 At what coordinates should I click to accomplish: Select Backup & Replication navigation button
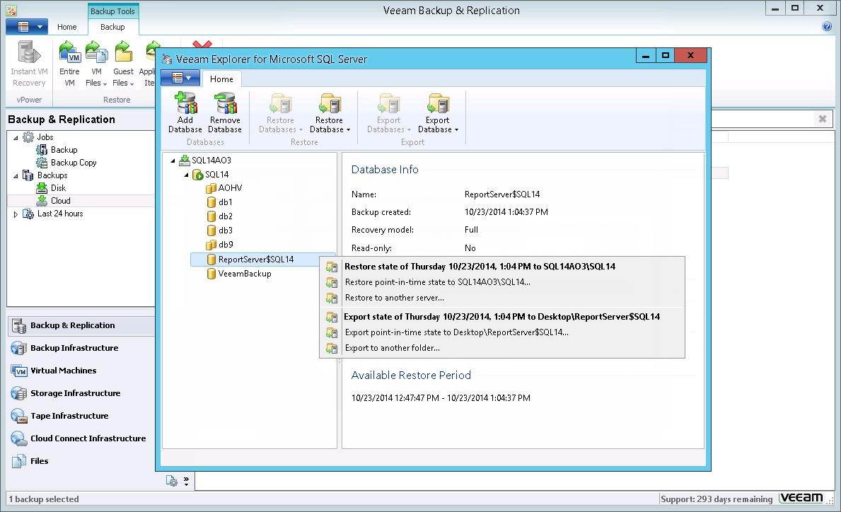pos(81,325)
